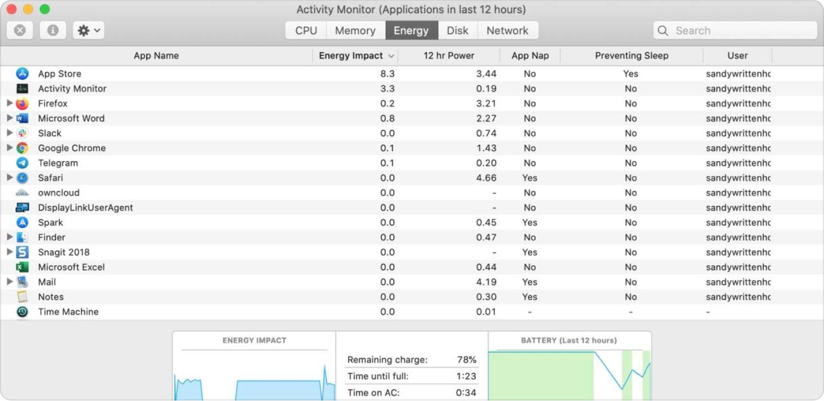
Task: Click the Snagit 2018 icon
Action: 22,252
